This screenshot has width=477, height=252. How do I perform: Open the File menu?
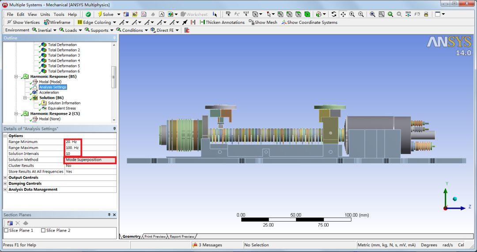(x=10, y=14)
